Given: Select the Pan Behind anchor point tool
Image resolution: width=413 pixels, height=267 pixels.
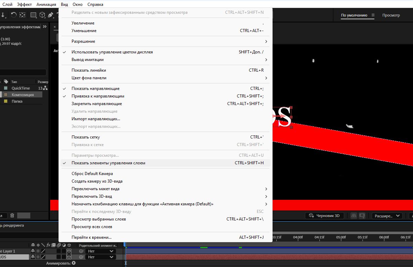Looking at the screenshot, I should click(22, 15).
